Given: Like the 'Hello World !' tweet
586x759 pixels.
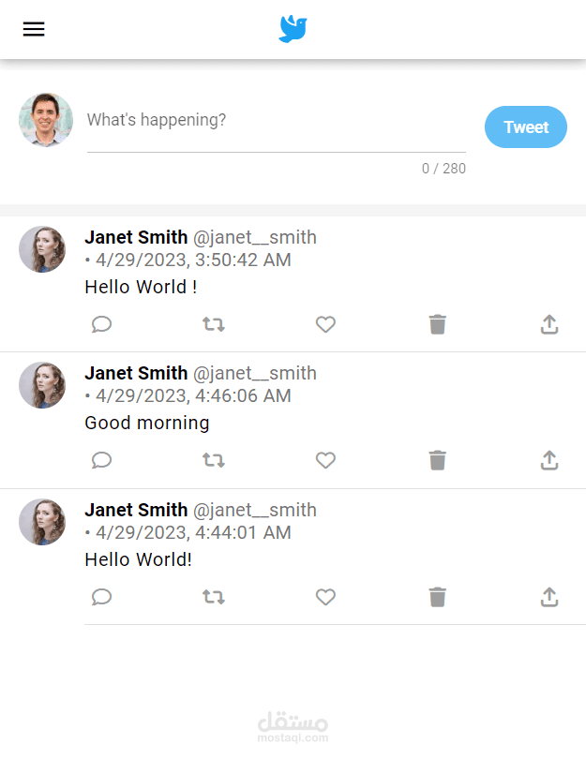Looking at the screenshot, I should point(325,324).
